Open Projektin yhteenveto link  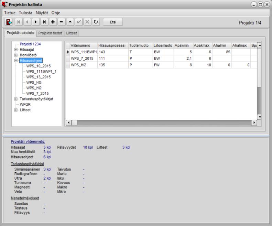tap(28, 141)
